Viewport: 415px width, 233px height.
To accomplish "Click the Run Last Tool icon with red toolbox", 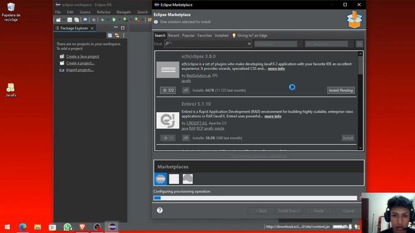I will pyautogui.click(x=137, y=20).
